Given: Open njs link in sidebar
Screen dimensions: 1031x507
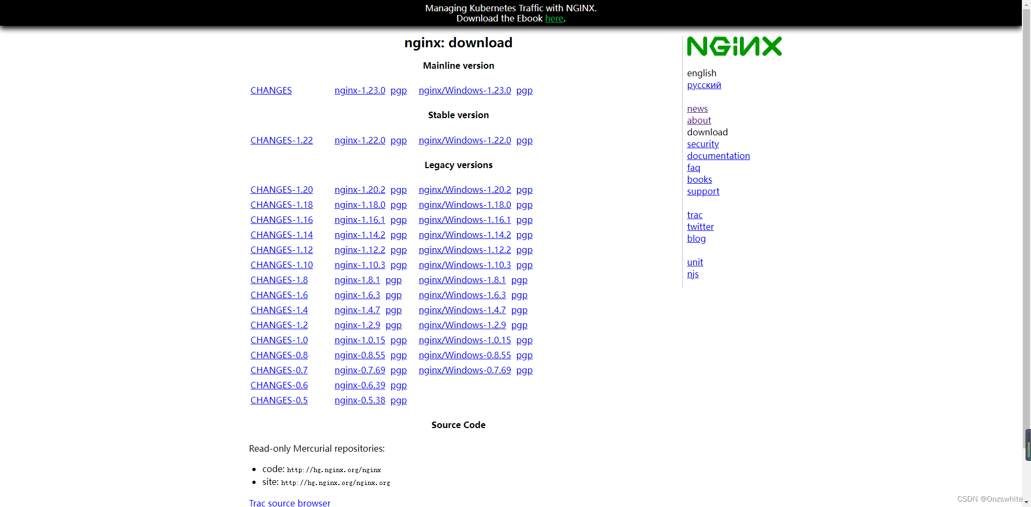Looking at the screenshot, I should 693,274.
